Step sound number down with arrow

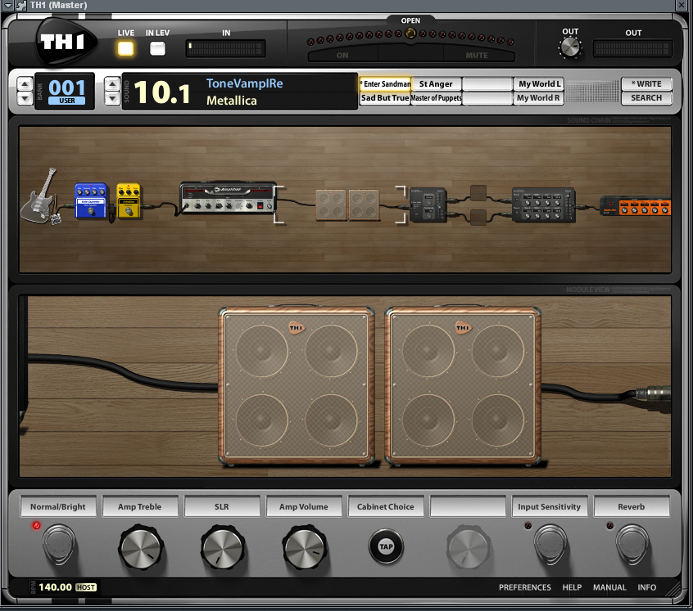click(112, 98)
